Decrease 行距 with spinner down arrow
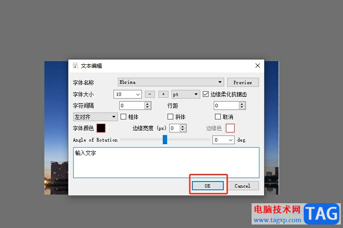343x228 pixels. click(242, 107)
